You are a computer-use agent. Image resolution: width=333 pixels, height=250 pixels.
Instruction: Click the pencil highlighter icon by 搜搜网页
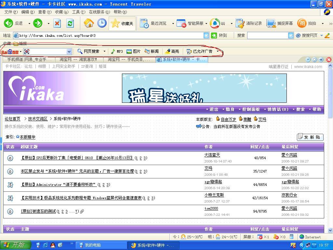pos(327,35)
